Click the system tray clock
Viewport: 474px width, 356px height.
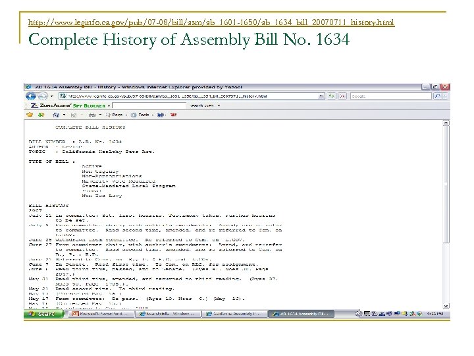(436, 314)
